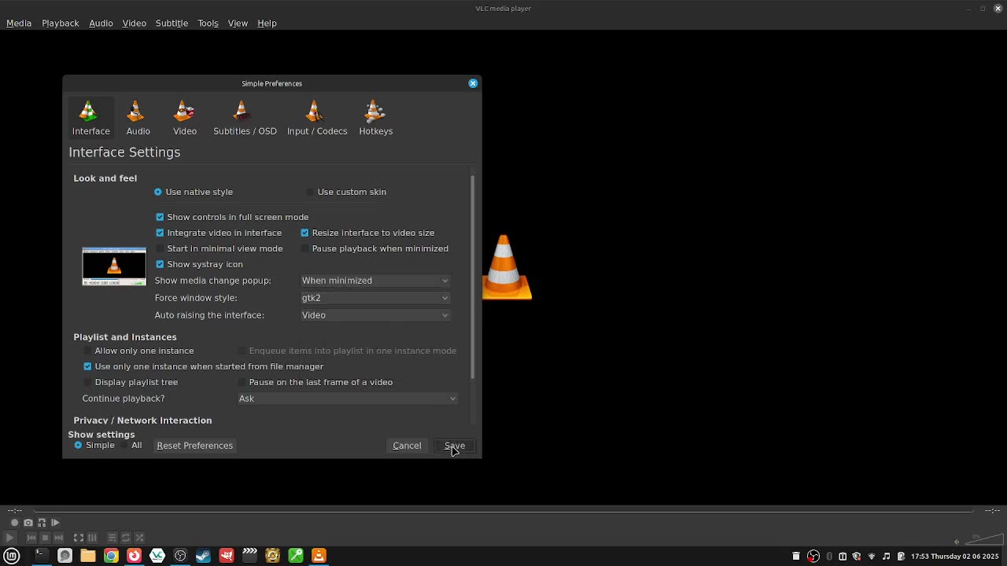Click the playback seek bar
The image size is (1007, 566).
503,510
